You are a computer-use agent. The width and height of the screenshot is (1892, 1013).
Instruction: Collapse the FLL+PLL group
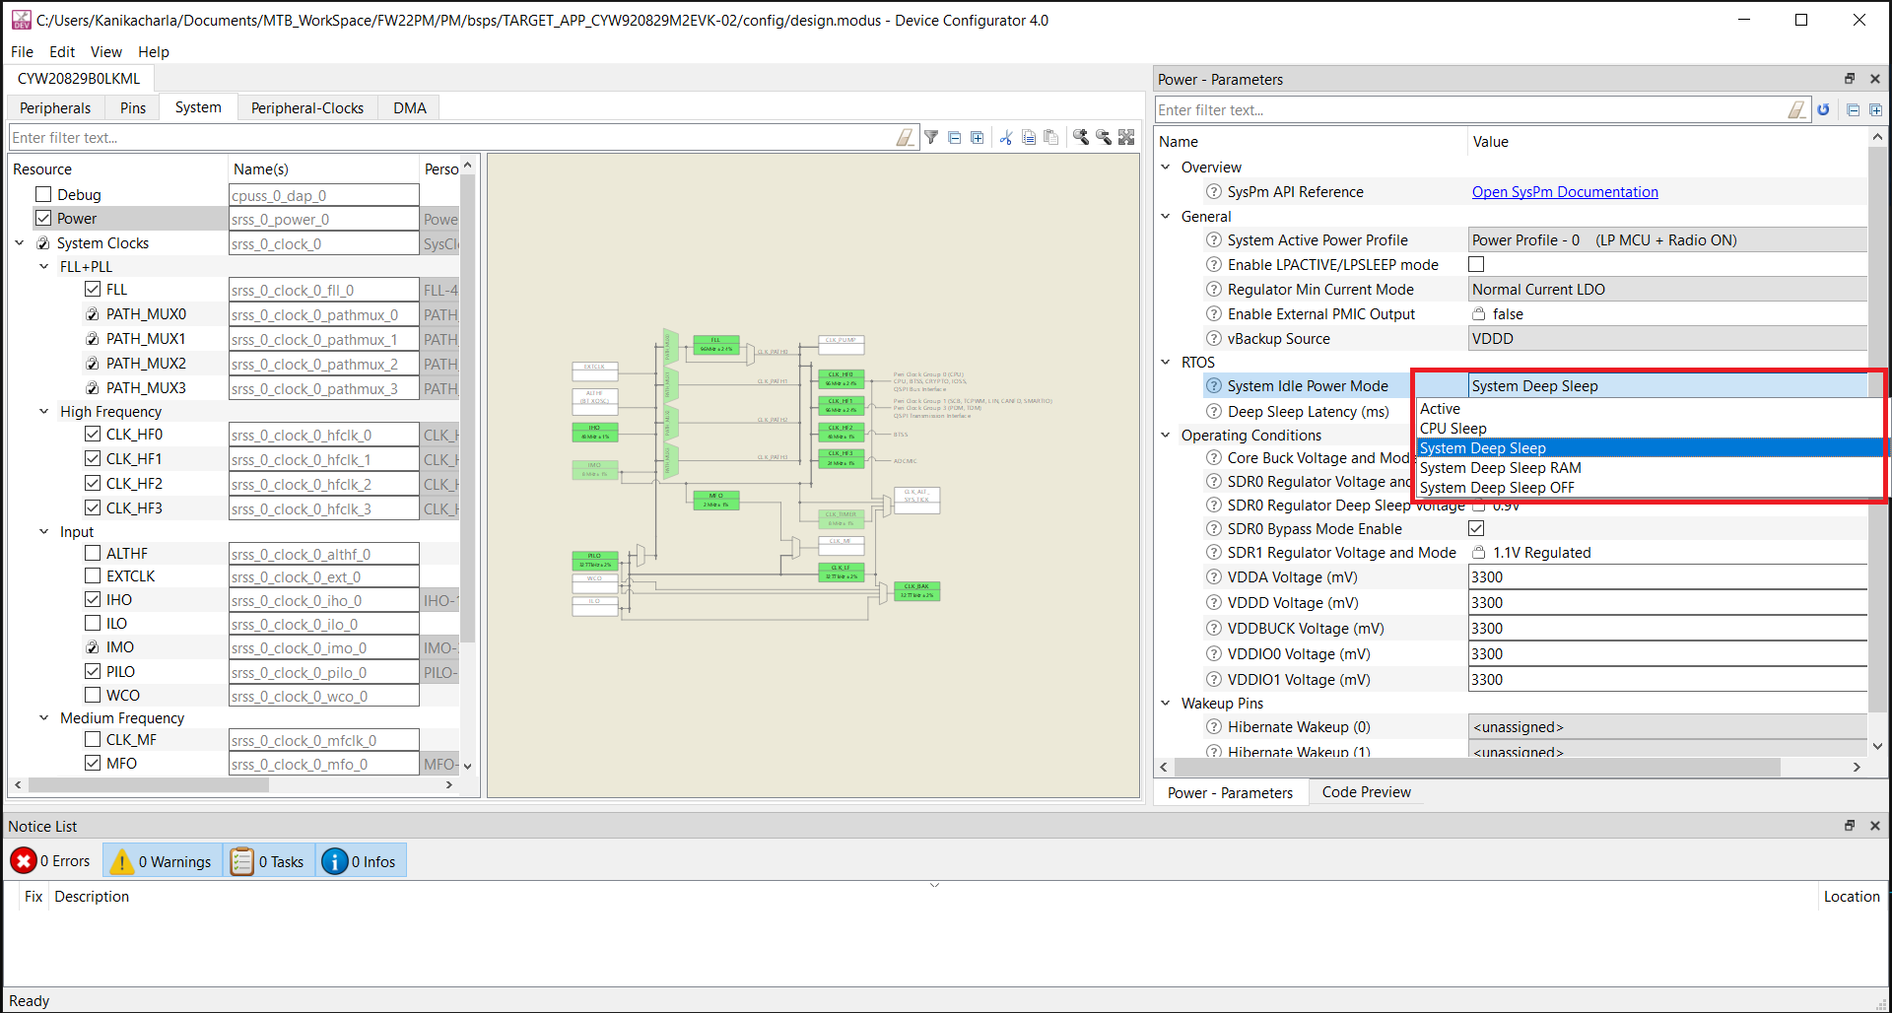(x=43, y=266)
